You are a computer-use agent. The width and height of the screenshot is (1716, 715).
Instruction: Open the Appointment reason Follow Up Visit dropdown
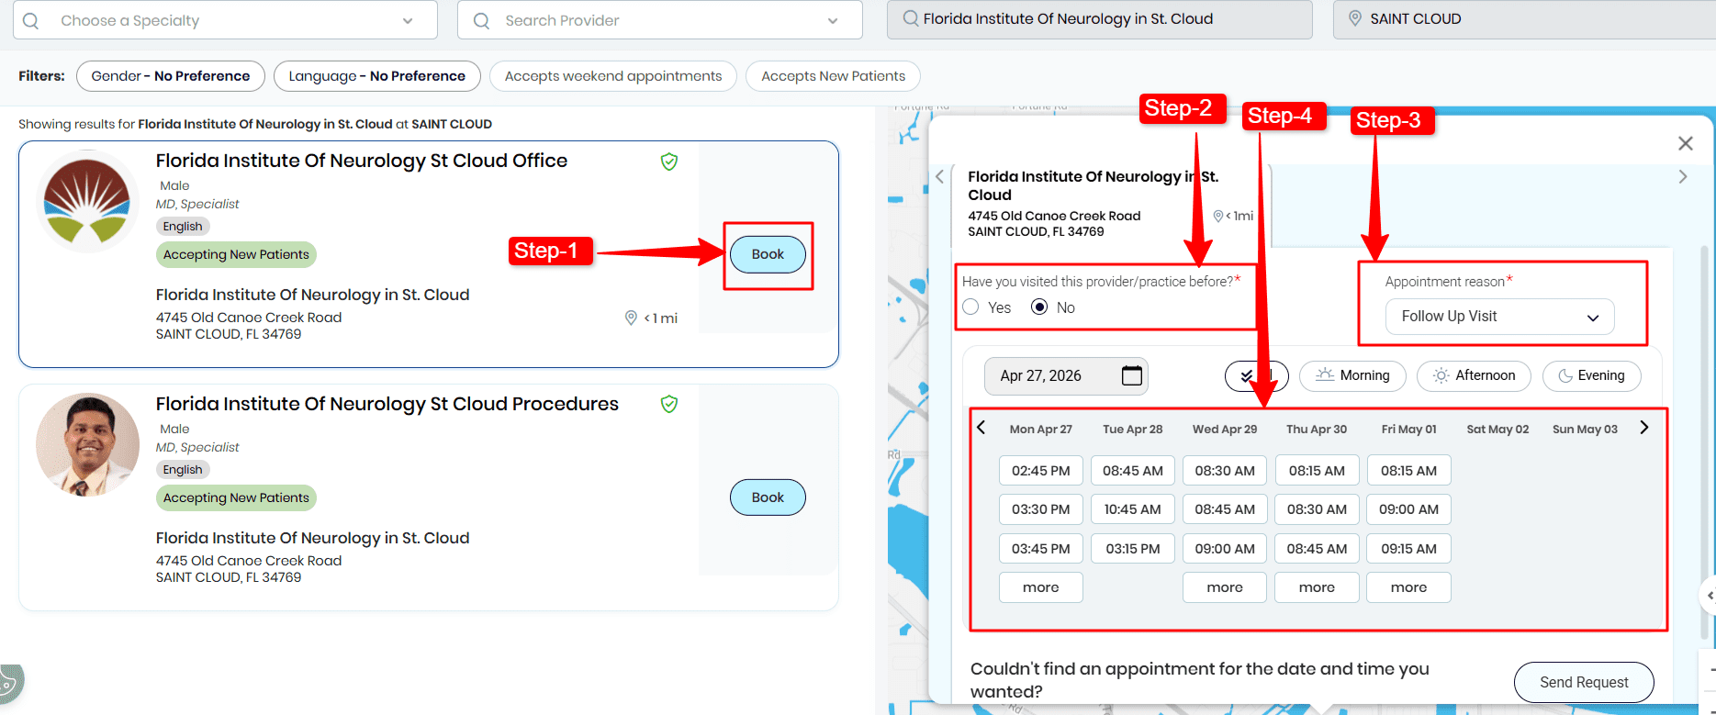[1499, 317]
